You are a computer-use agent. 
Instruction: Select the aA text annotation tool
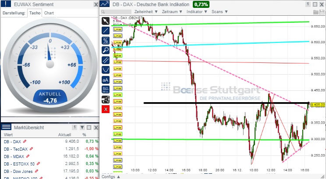[106, 80]
